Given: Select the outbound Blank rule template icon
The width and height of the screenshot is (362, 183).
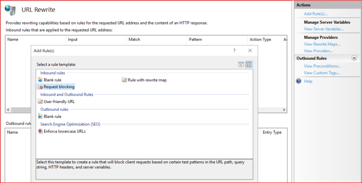Looking at the screenshot, I should [40, 116].
